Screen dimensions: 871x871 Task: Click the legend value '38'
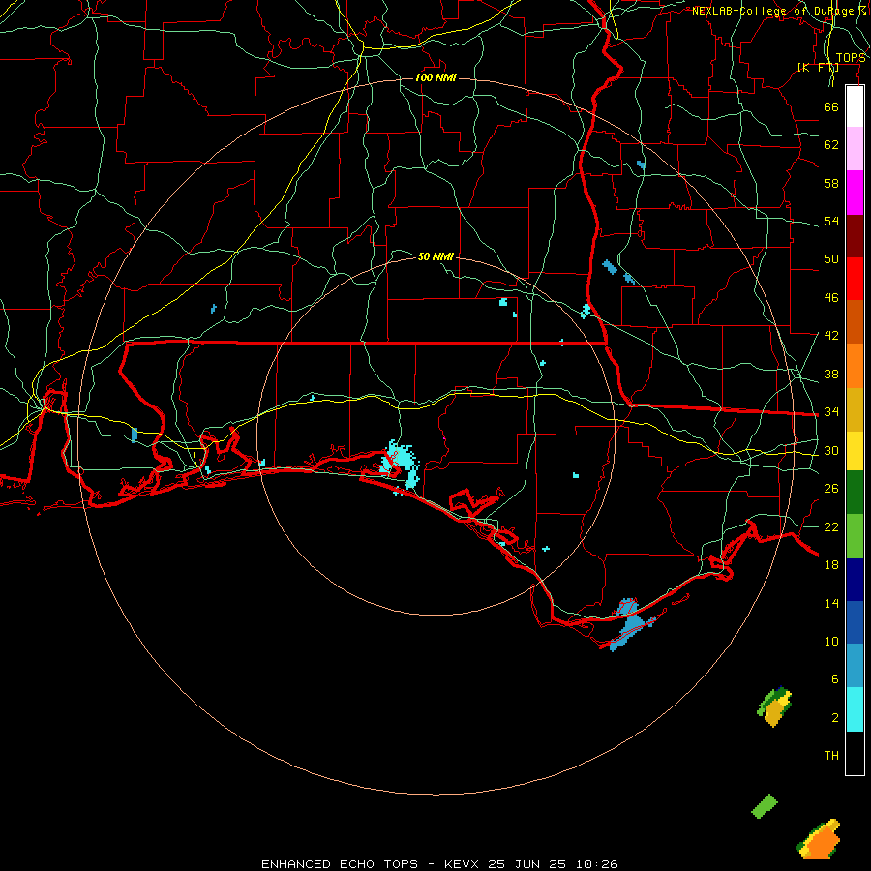click(x=831, y=374)
